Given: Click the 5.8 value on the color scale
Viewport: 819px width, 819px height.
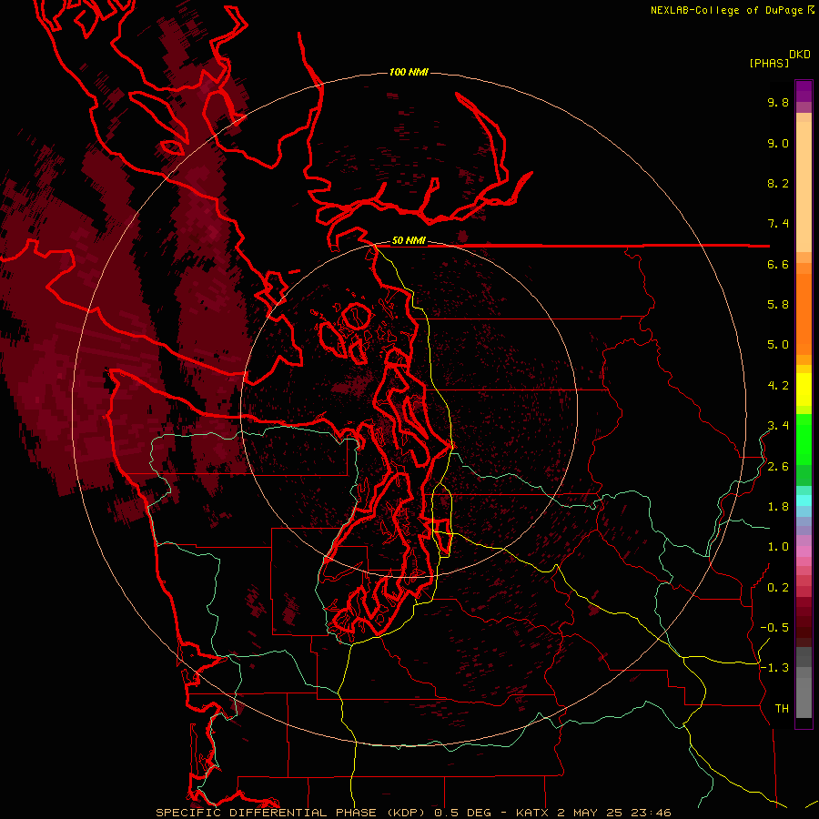Looking at the screenshot, I should coord(778,305).
